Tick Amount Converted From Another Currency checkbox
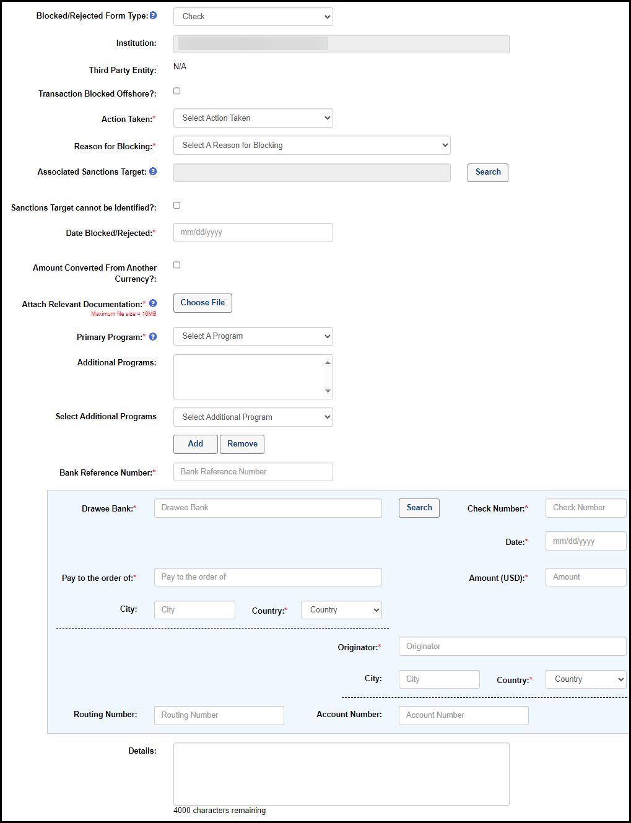This screenshot has height=823, width=631. click(x=176, y=265)
